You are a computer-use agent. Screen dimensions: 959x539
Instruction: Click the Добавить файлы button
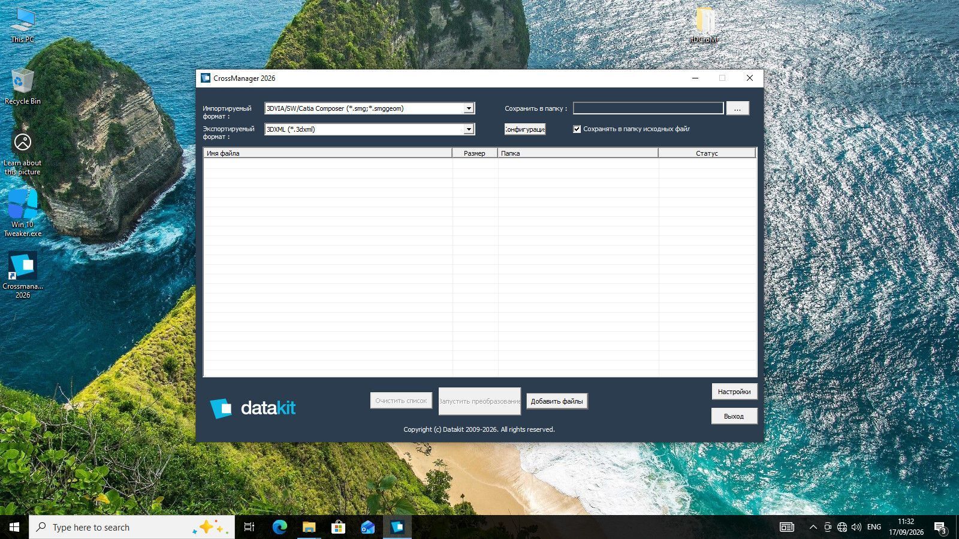click(557, 401)
